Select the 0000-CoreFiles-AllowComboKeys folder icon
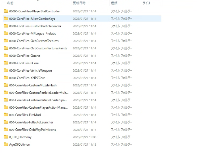This screenshot has width=197, height=166. [x=6, y=19]
